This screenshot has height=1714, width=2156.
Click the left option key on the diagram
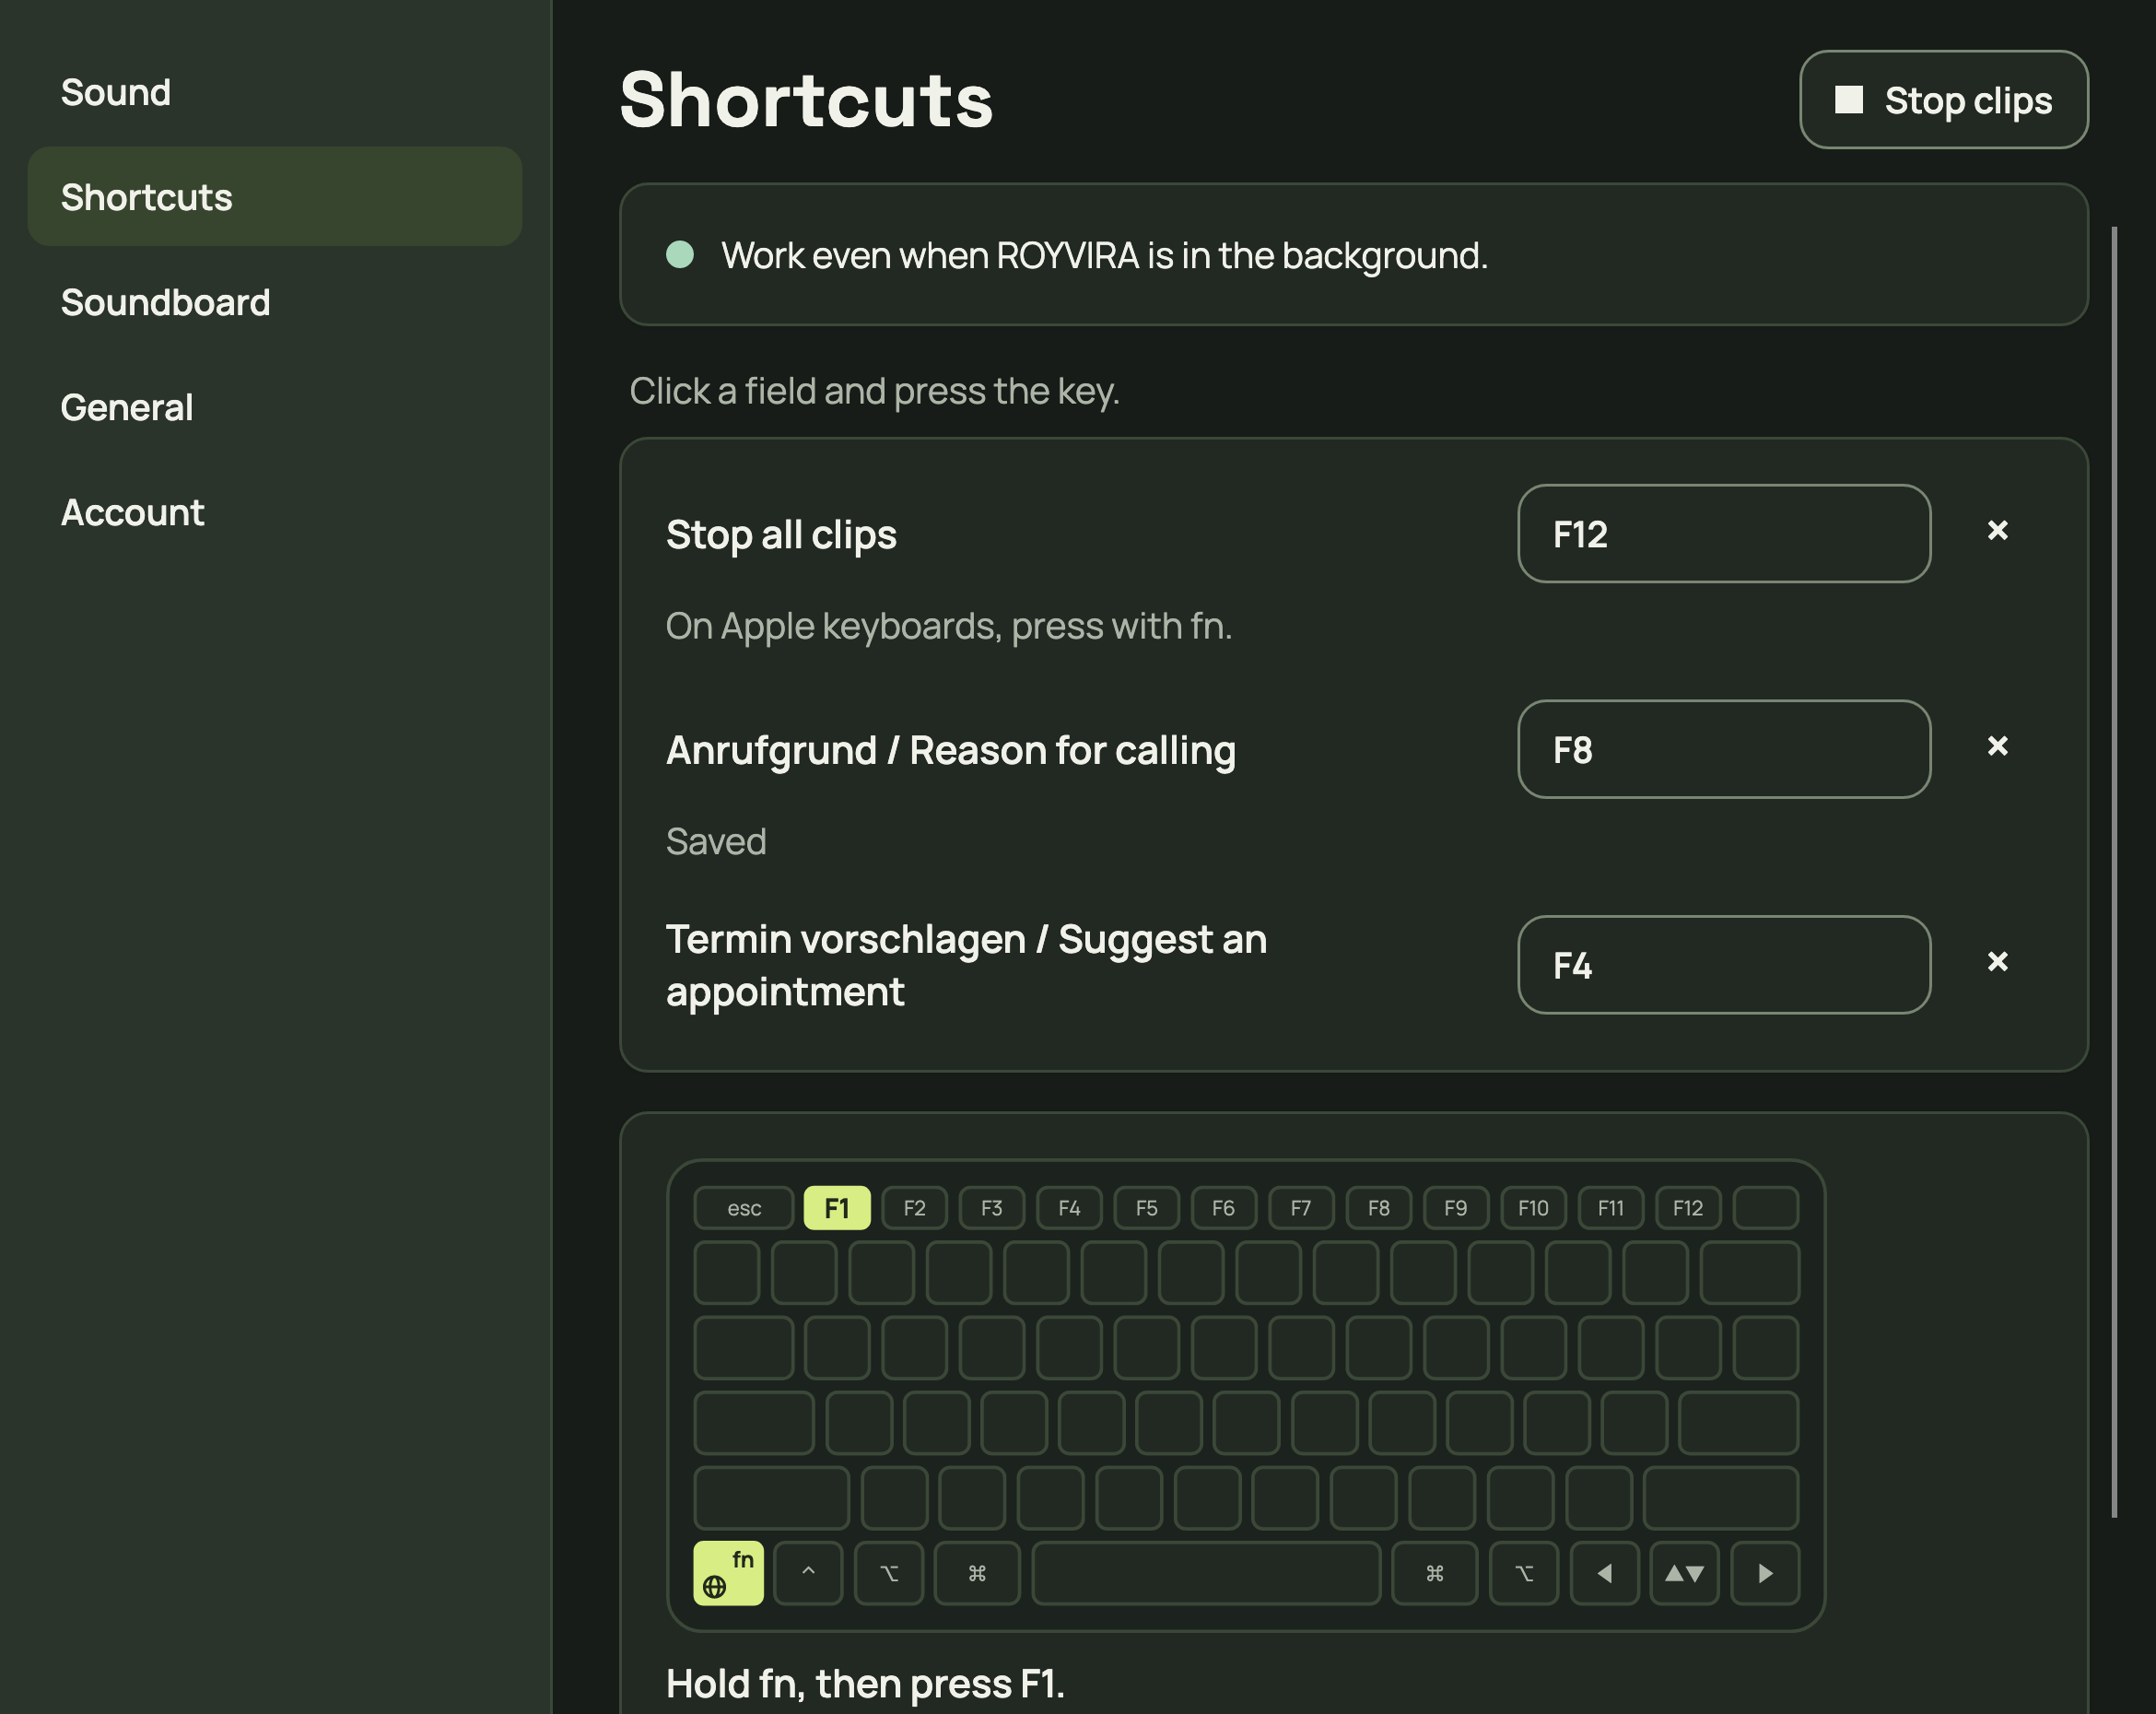(889, 1573)
